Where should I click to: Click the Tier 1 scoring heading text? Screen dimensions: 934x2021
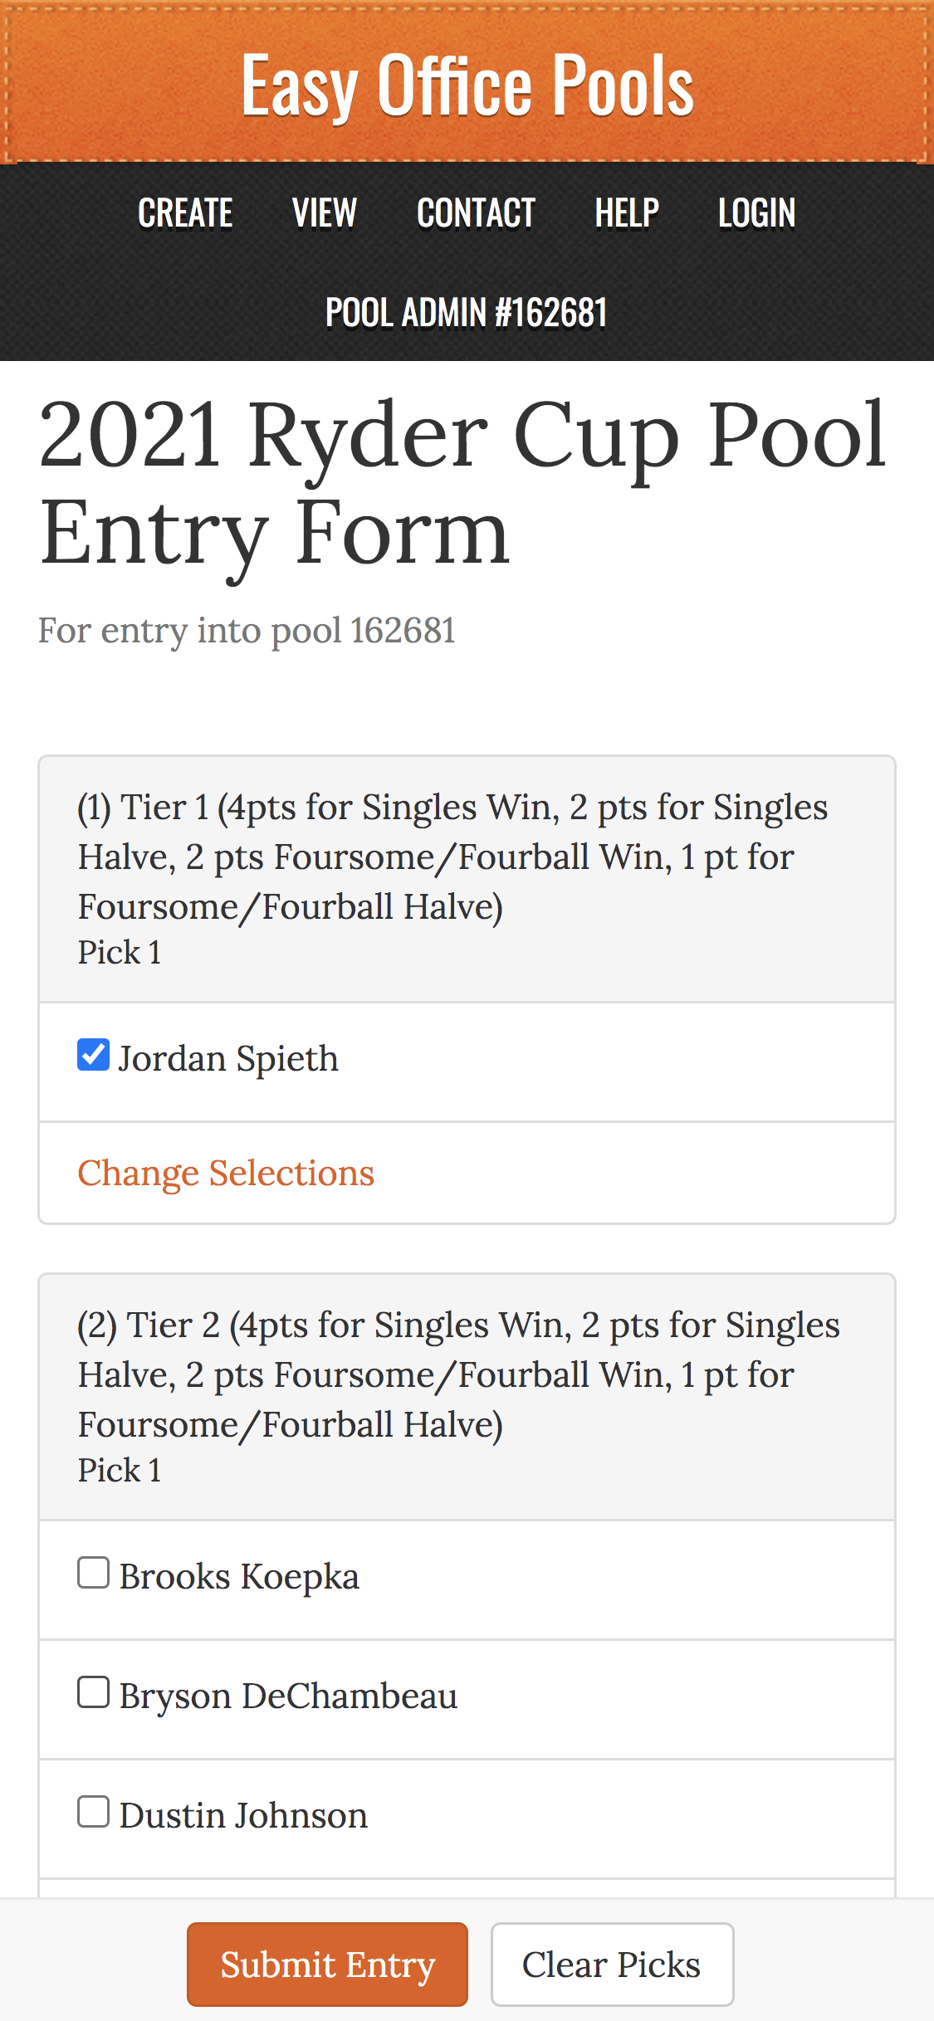coord(452,857)
